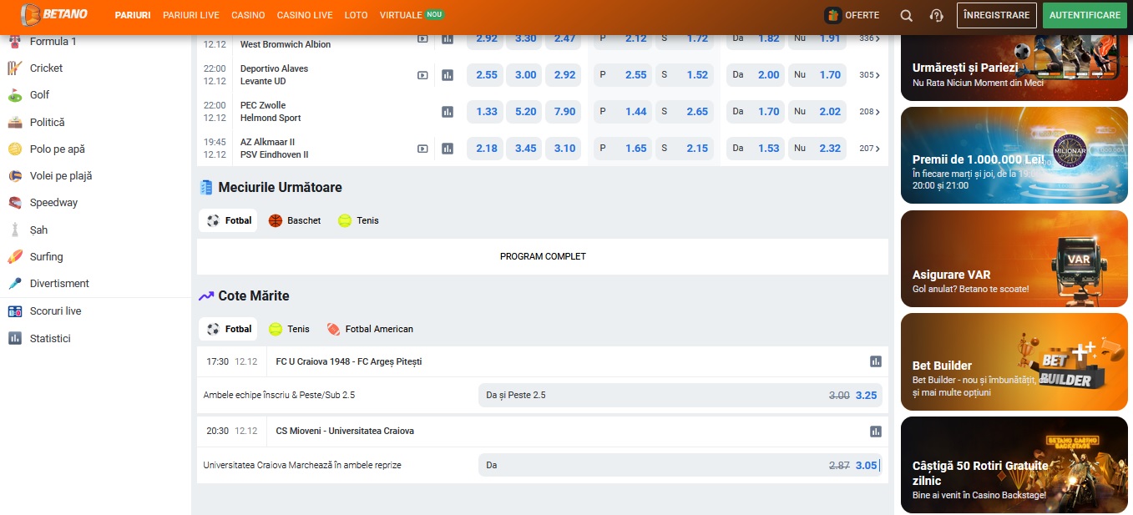Select odds 1.33 for PEC Zwolle

click(487, 112)
